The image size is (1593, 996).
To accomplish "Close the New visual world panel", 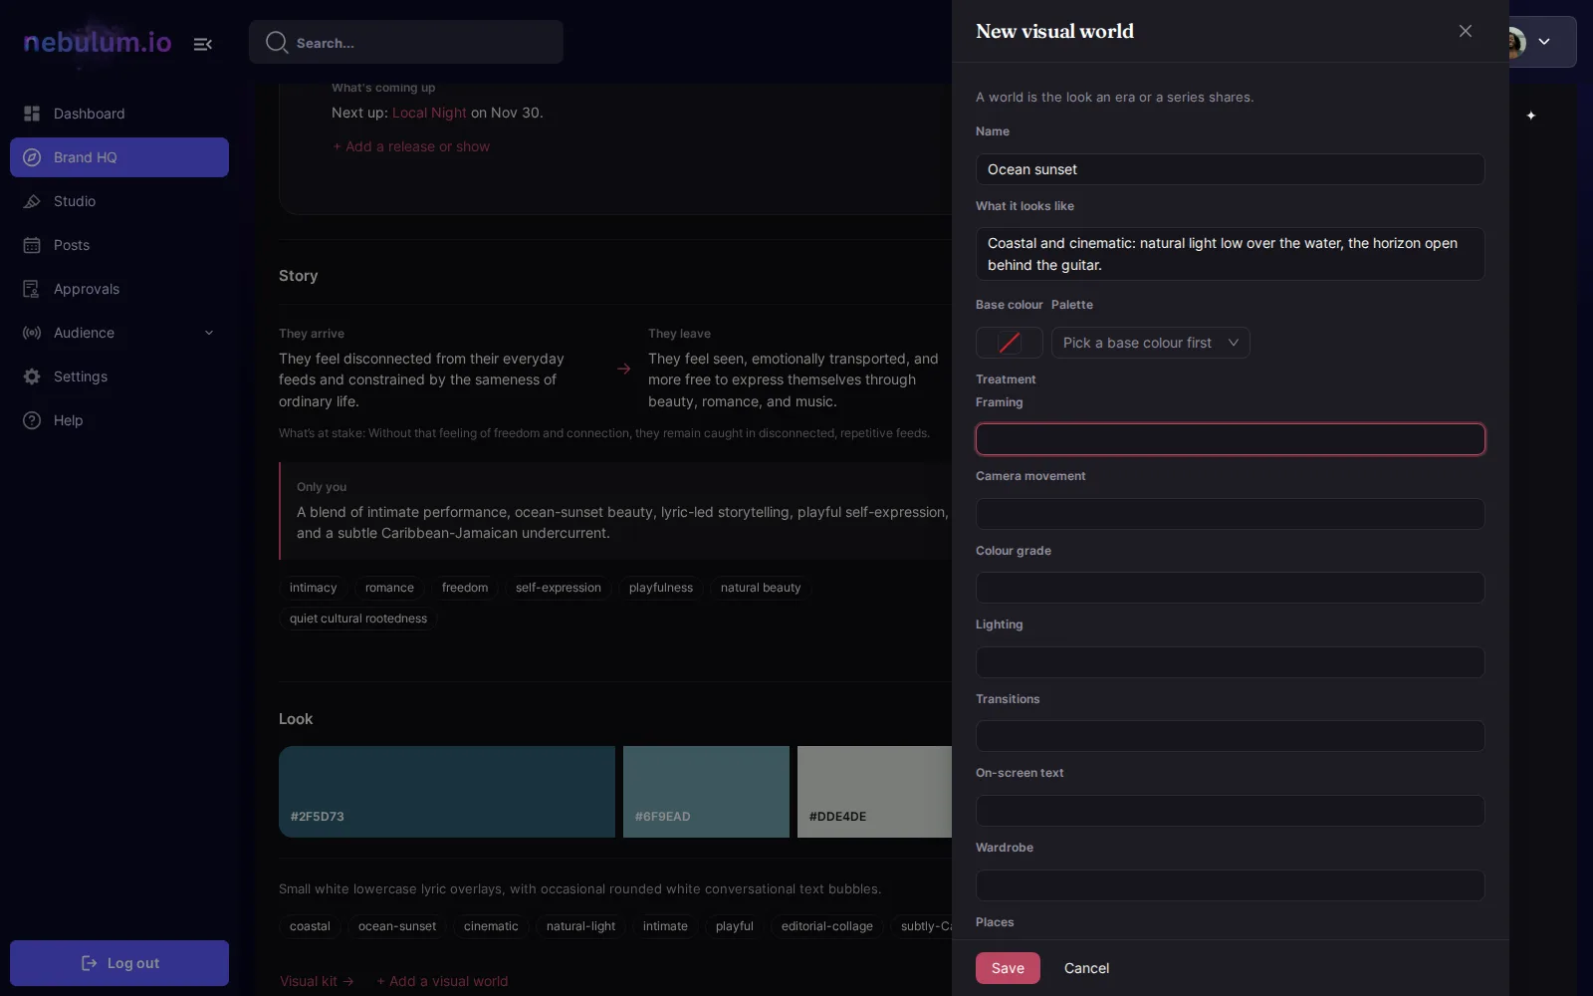I will [1466, 31].
